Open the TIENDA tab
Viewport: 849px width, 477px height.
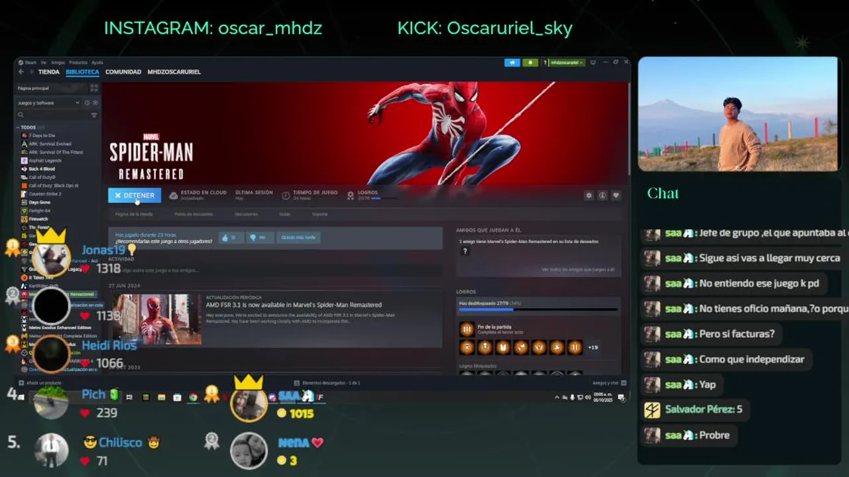click(x=49, y=72)
